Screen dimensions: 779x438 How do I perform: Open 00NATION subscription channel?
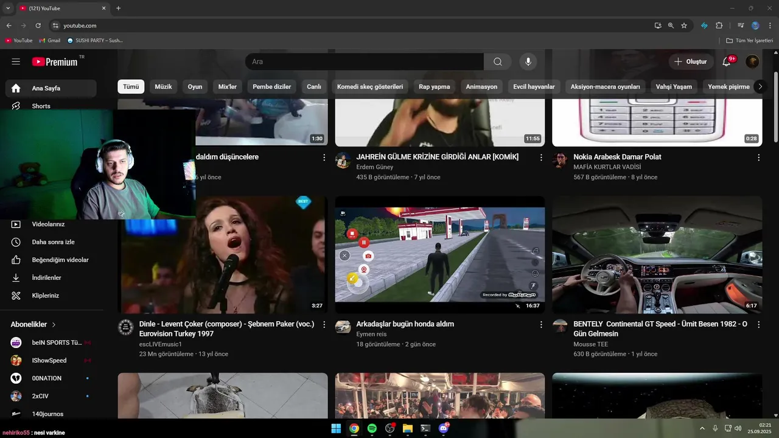[x=51, y=378]
